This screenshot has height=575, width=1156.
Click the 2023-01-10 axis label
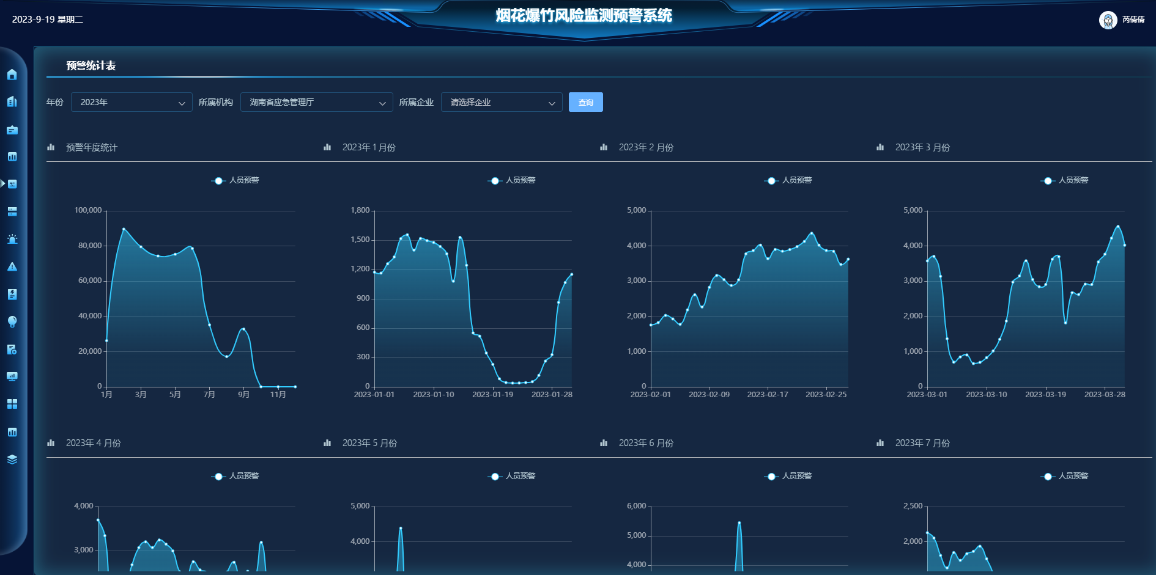tap(434, 395)
